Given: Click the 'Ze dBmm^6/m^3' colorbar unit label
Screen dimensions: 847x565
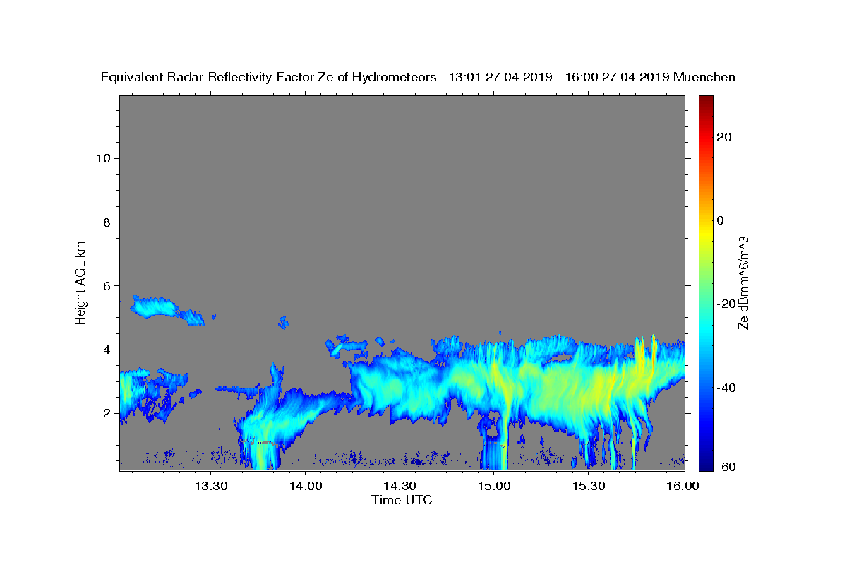Looking at the screenshot, I should 743,282.
